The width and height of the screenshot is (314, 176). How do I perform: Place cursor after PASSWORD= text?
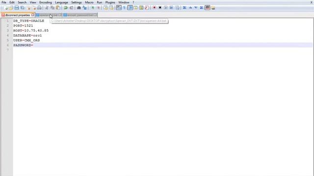pyautogui.click(x=33, y=45)
